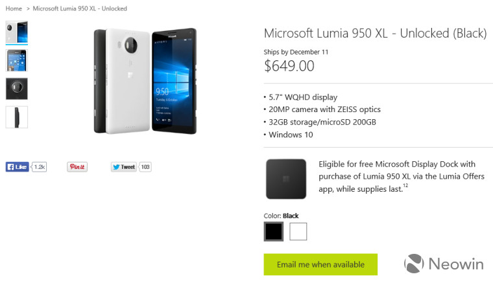The image size is (493, 283).
Task: Click the Facebook Like button
Action: tap(17, 167)
